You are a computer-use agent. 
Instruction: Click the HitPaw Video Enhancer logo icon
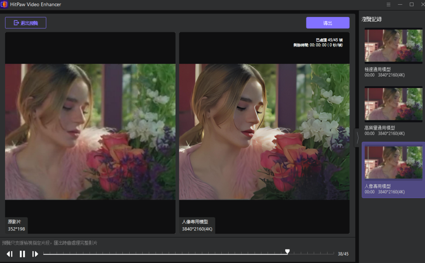coord(4,4)
